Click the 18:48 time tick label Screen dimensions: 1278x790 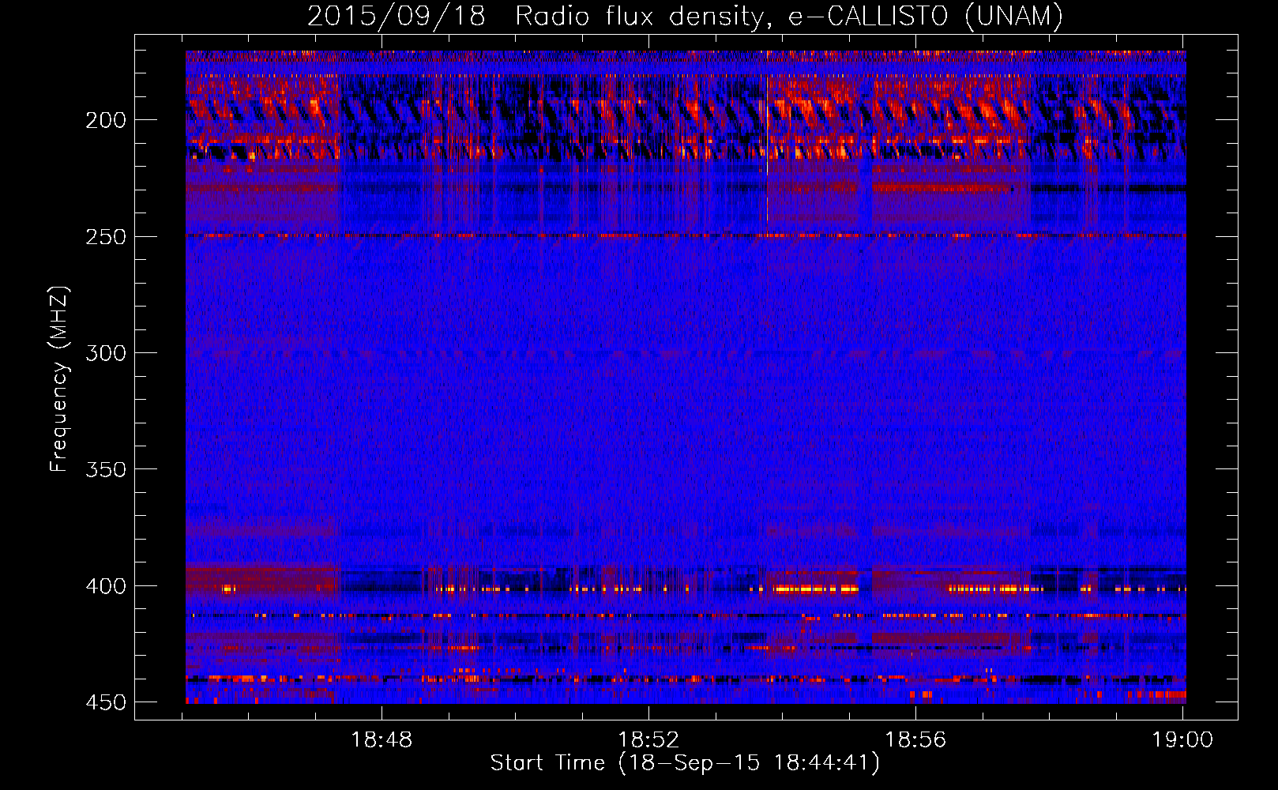point(382,740)
